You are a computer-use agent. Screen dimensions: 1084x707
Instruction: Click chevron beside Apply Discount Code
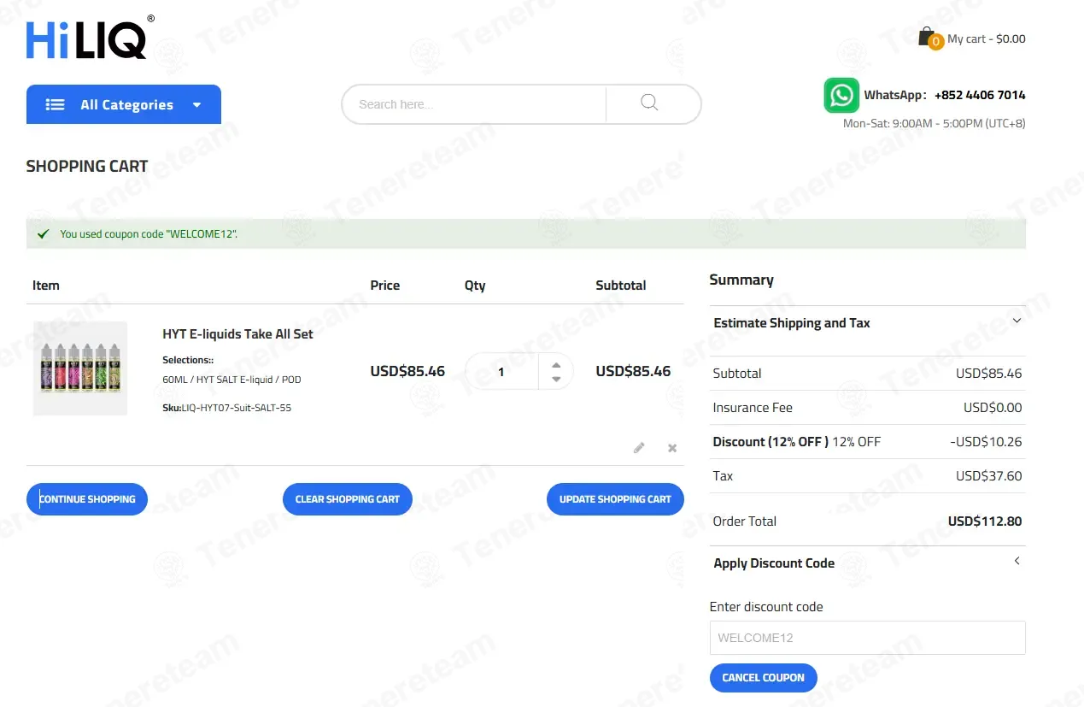1017,561
